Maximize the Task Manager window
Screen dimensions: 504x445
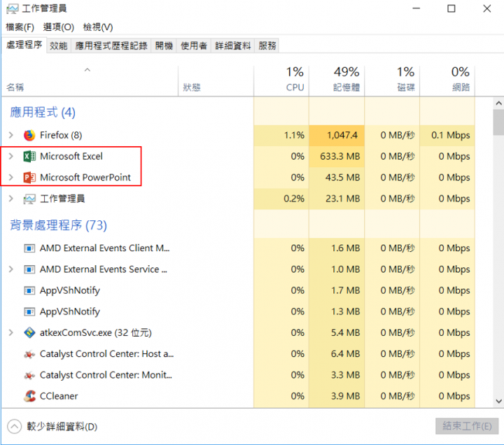pyautogui.click(x=451, y=8)
